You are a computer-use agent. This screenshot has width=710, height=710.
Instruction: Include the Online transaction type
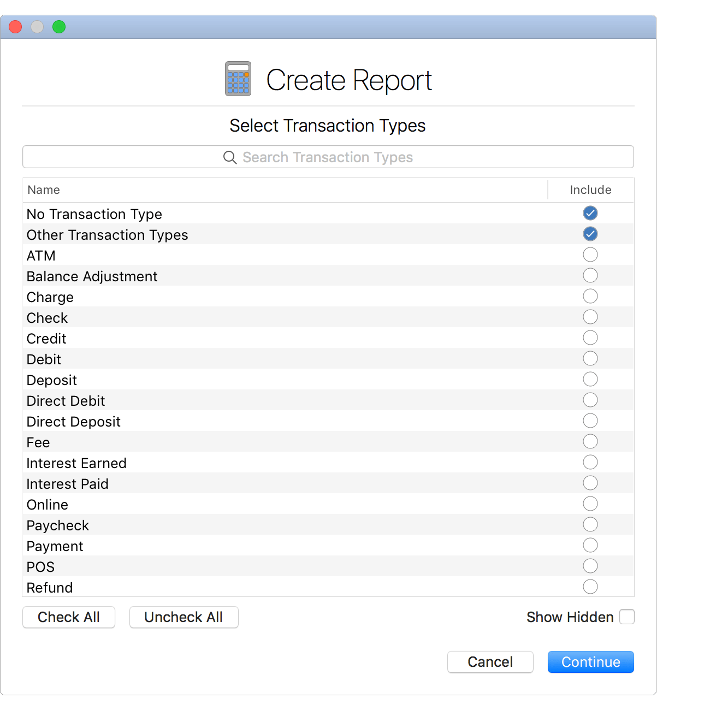[590, 504]
